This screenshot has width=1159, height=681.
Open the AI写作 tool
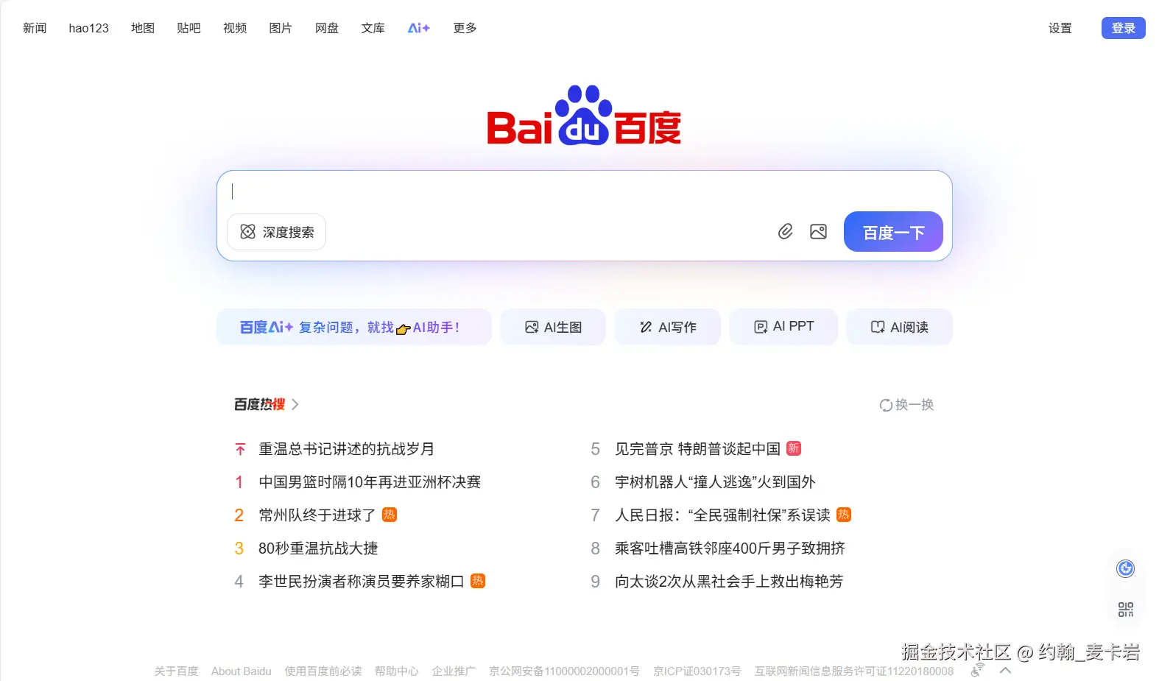(668, 327)
